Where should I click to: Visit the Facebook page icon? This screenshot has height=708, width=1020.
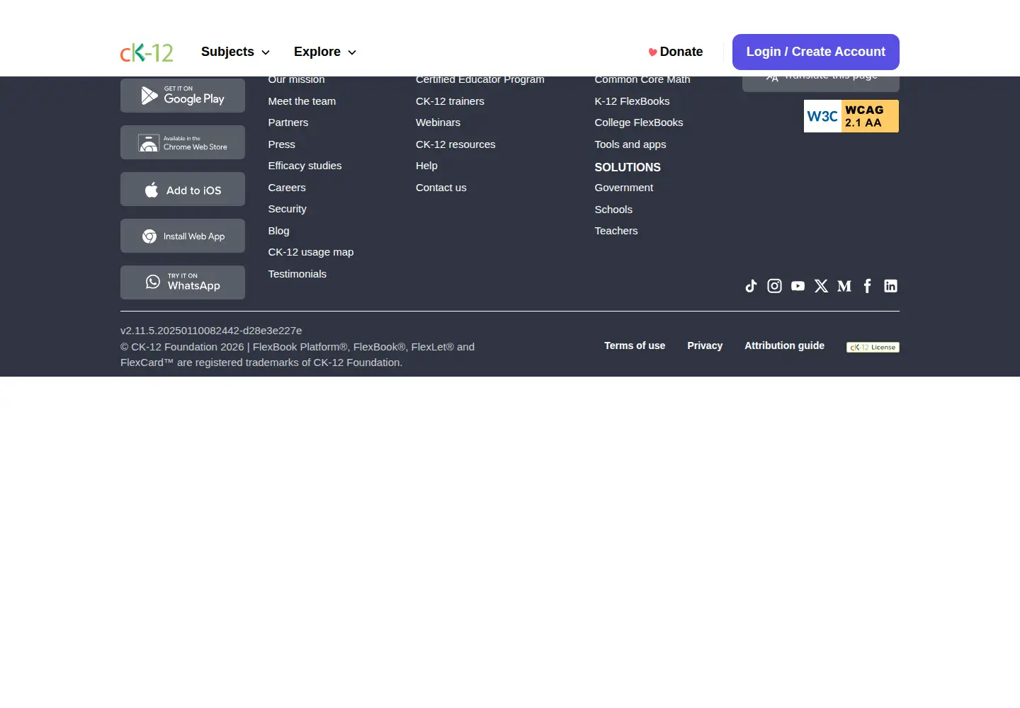pyautogui.click(x=868, y=286)
